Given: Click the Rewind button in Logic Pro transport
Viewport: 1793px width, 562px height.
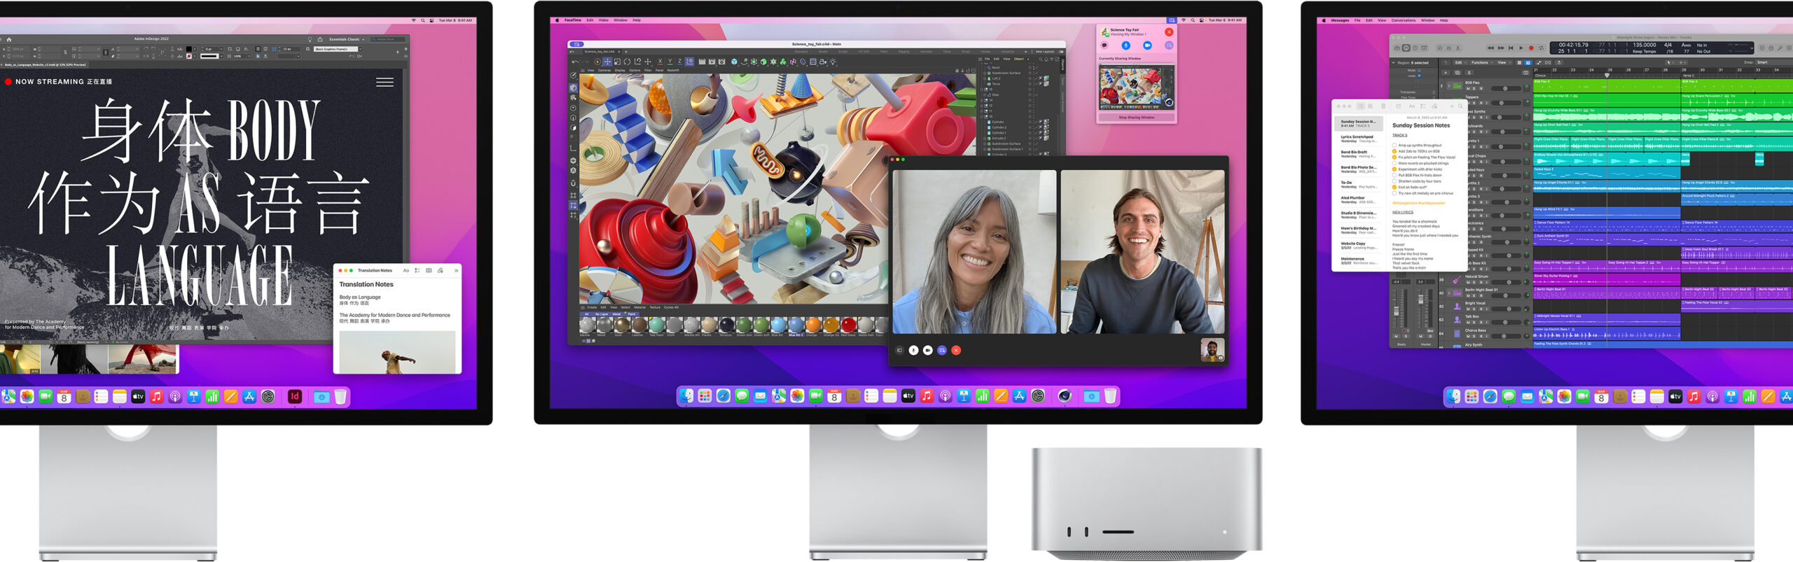Looking at the screenshot, I should [x=1490, y=48].
